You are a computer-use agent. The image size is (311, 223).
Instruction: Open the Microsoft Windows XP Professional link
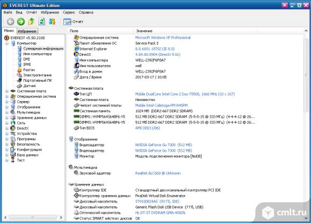pos(163,38)
